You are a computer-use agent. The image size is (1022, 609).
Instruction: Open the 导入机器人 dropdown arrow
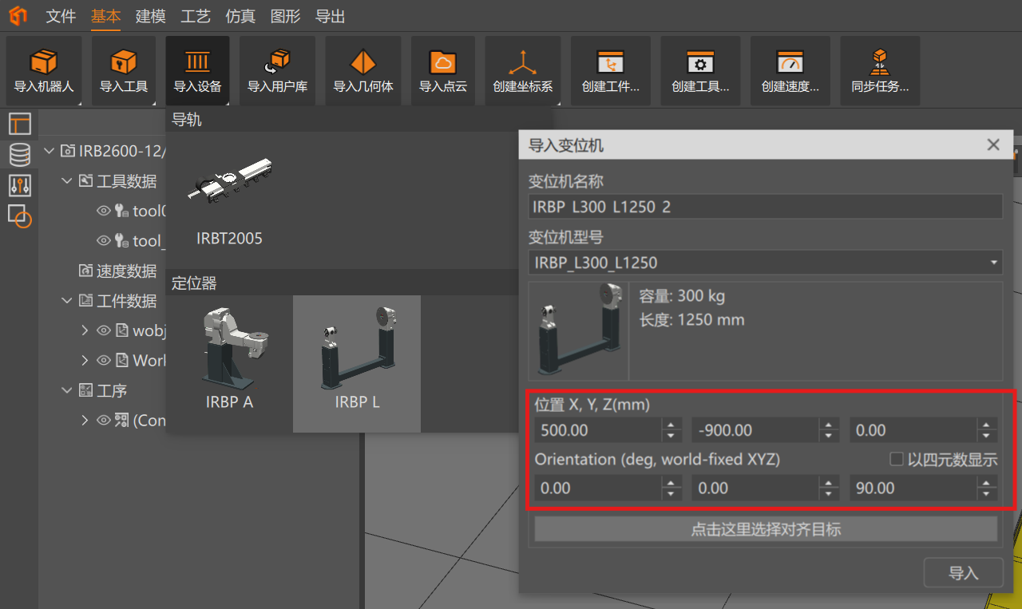(x=79, y=101)
